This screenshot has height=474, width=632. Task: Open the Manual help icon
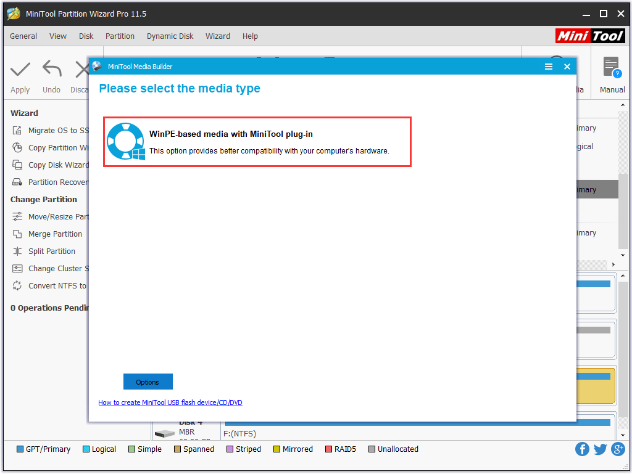point(612,68)
